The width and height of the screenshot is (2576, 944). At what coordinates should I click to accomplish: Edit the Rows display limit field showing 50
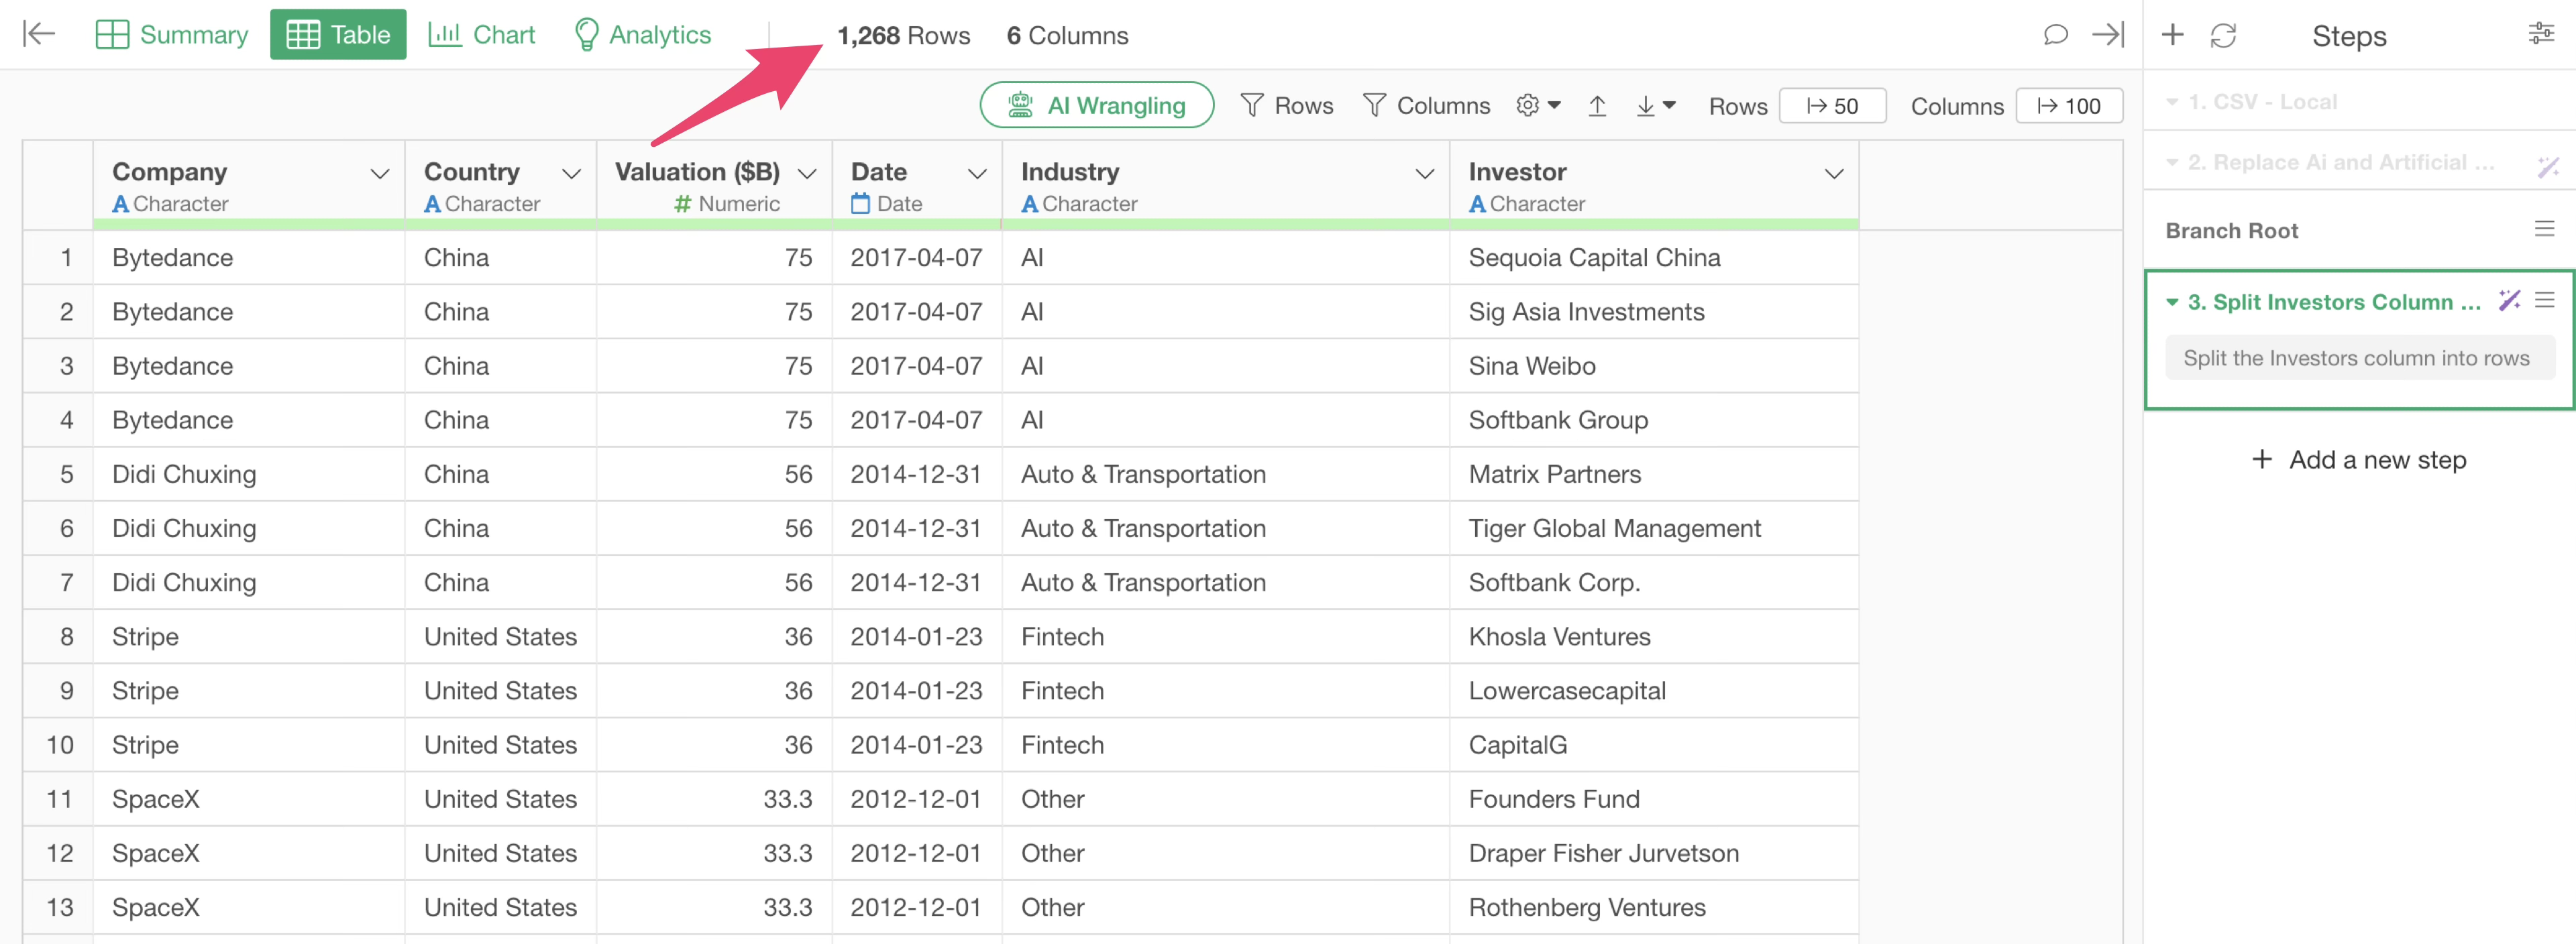coord(1832,106)
